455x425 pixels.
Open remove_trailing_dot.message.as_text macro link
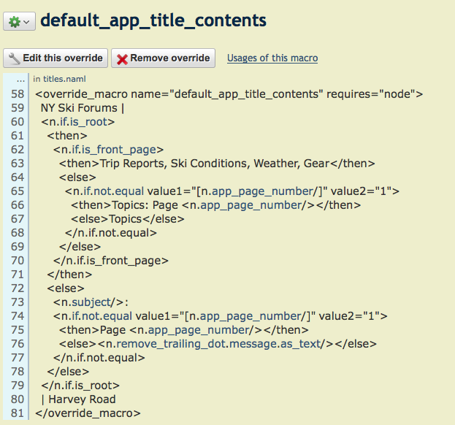pos(218,344)
